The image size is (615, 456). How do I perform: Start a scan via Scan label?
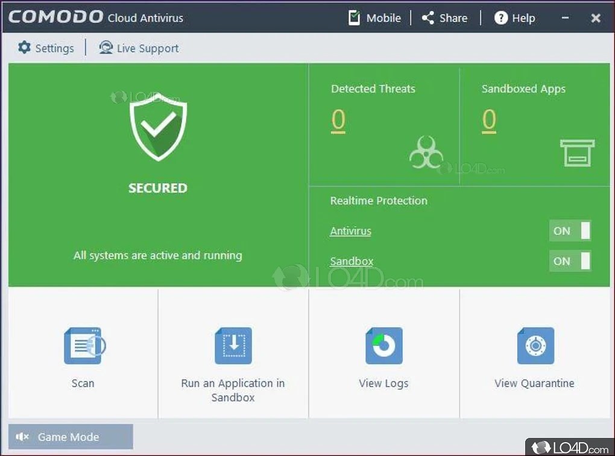[83, 383]
